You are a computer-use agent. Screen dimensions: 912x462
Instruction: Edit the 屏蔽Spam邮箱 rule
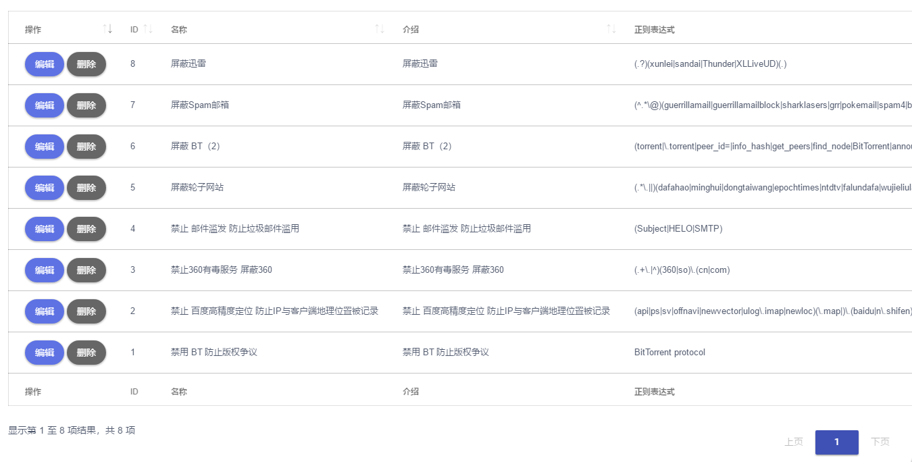[x=45, y=105]
